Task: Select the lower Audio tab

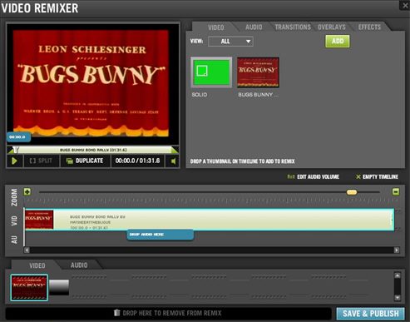Action: tap(79, 265)
